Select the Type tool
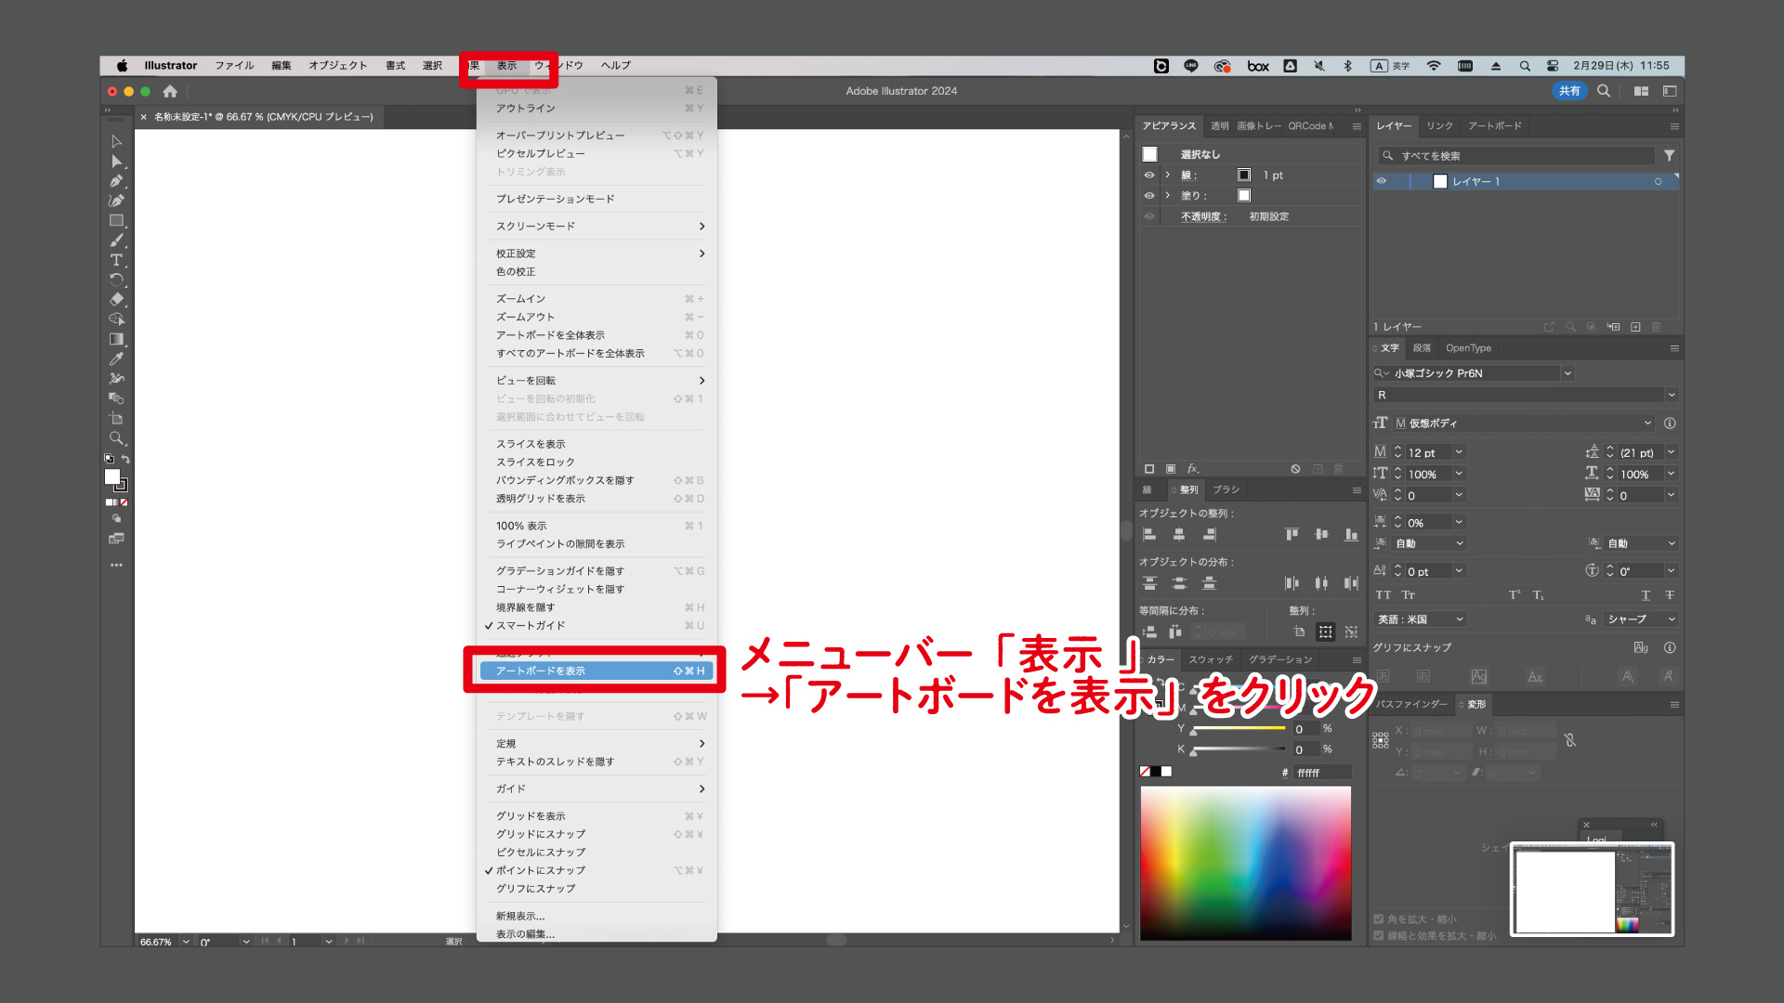This screenshot has width=1784, height=1003. click(x=116, y=260)
